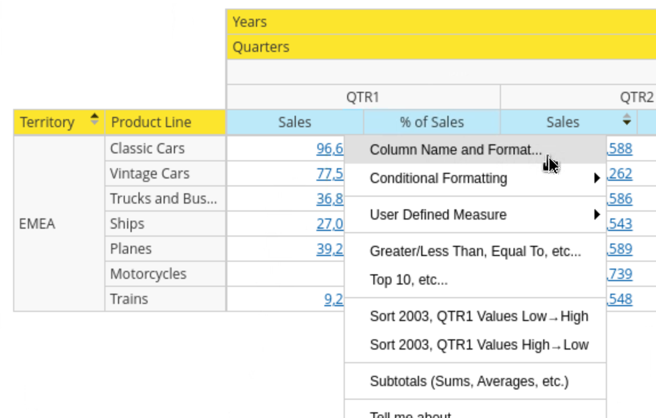Choose Column Name and Format option
This screenshot has height=418, width=656.
click(x=455, y=150)
